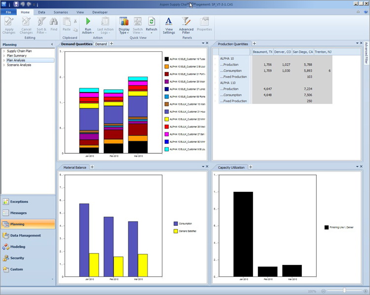Expand the Plan Analysis tree node

tap(4, 60)
